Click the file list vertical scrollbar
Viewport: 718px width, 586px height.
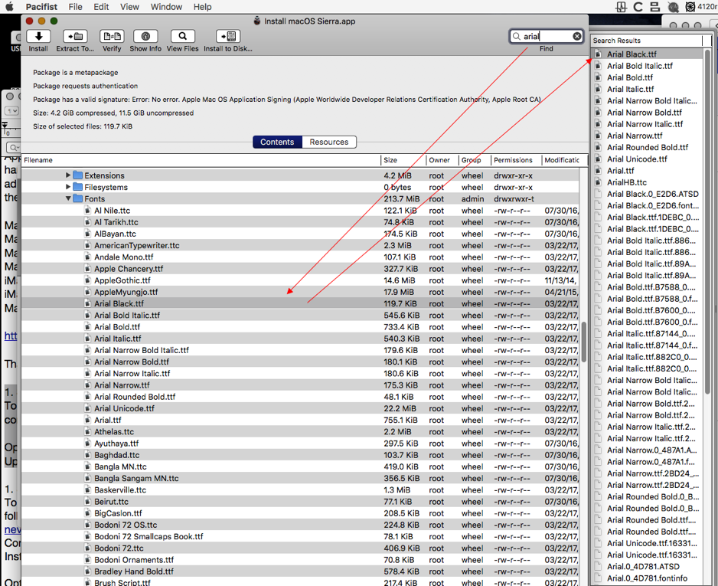point(584,342)
